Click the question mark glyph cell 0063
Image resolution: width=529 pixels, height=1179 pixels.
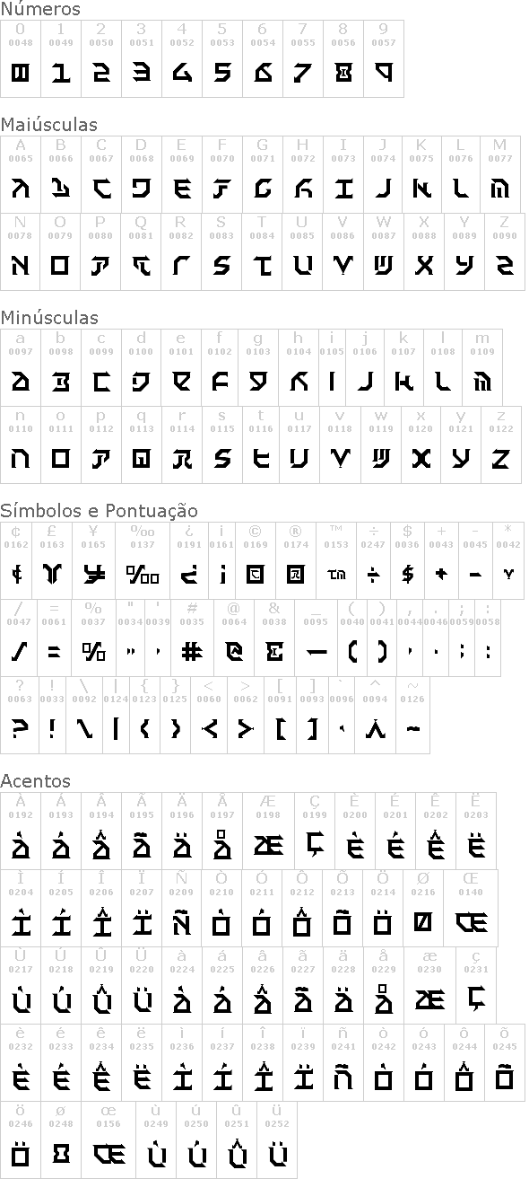pos(20,715)
